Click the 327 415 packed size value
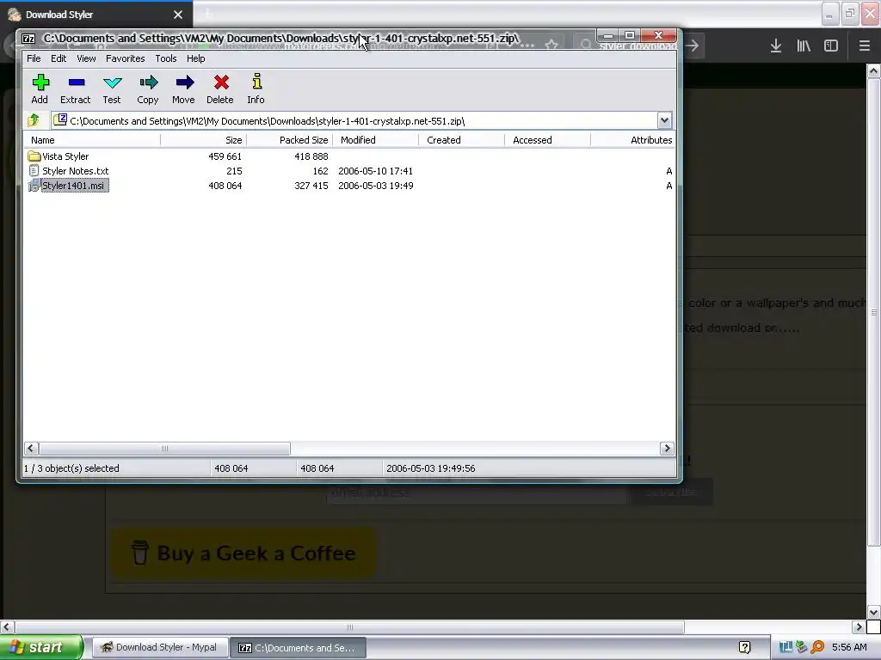The image size is (881, 660). tap(311, 186)
